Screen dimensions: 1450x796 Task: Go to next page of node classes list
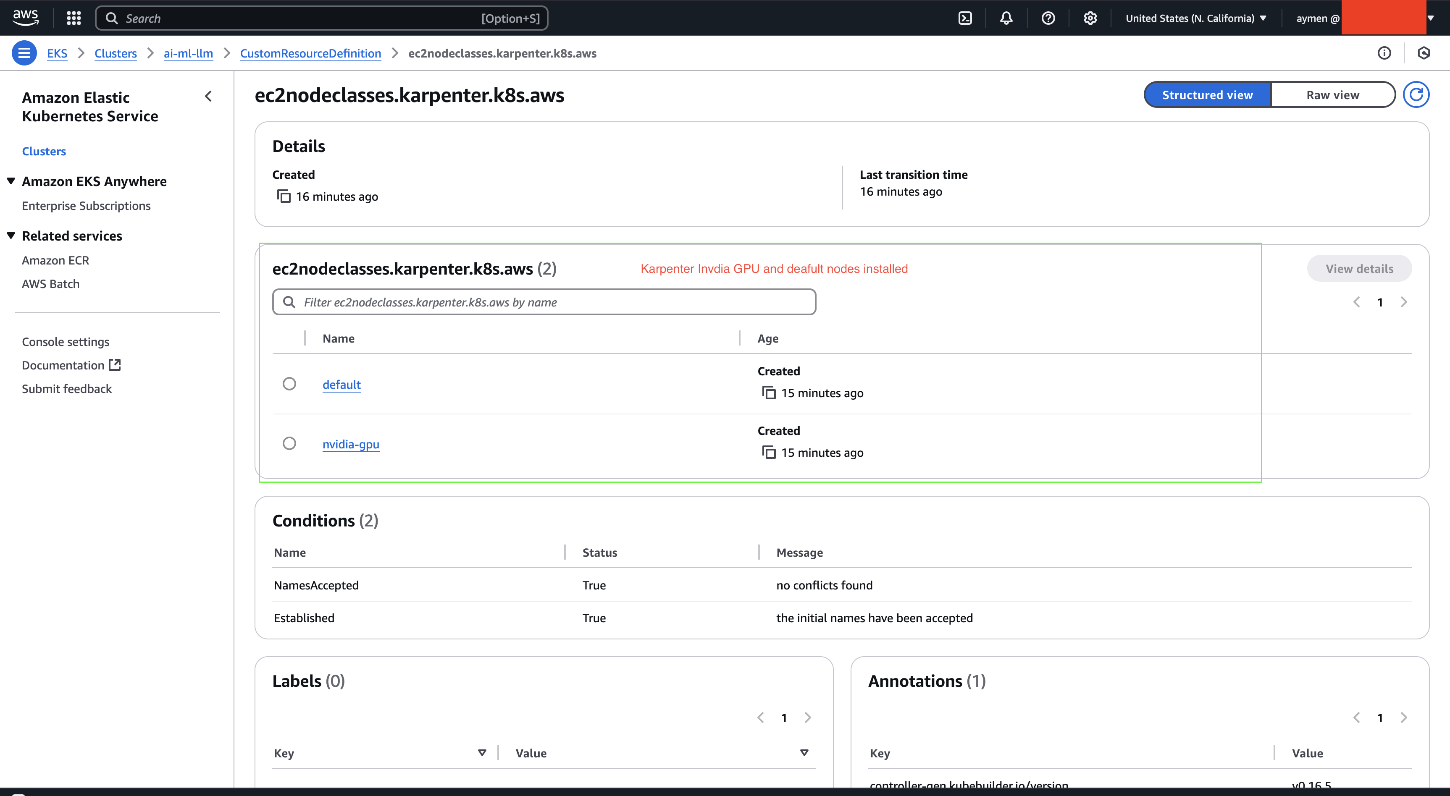1404,302
